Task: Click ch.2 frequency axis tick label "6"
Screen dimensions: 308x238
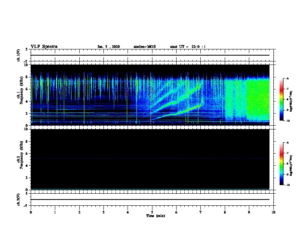Action: point(27,154)
